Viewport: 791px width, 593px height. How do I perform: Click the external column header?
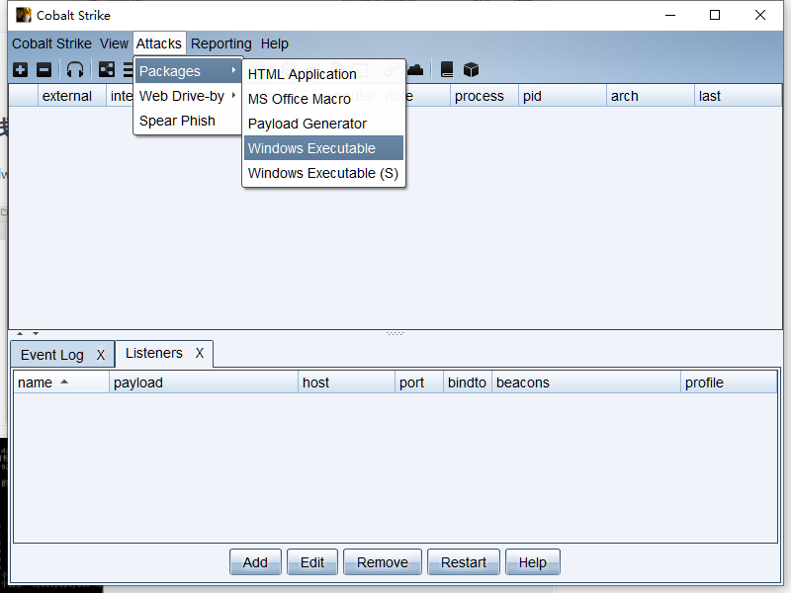click(x=71, y=96)
